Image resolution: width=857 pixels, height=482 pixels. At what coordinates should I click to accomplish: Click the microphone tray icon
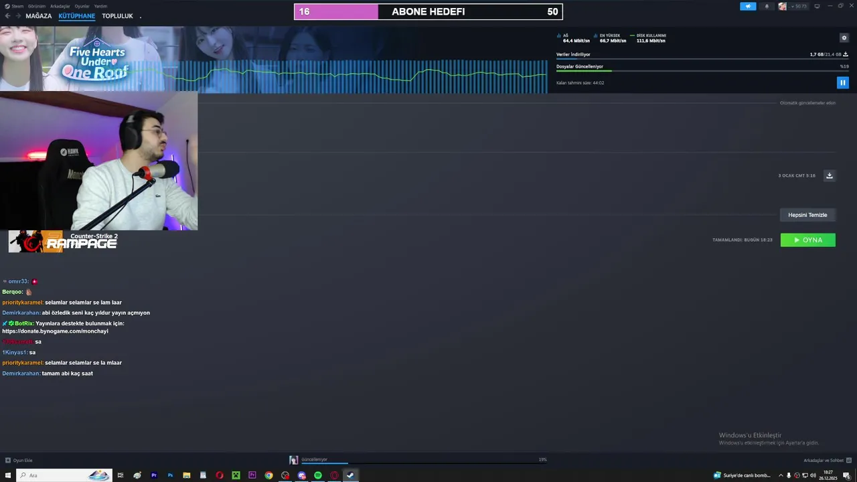[789, 475]
